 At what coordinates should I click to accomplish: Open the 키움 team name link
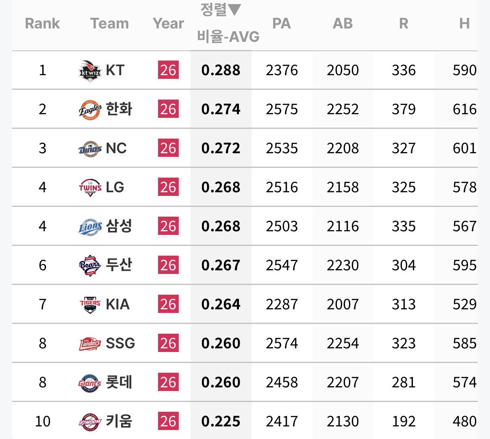click(x=119, y=422)
